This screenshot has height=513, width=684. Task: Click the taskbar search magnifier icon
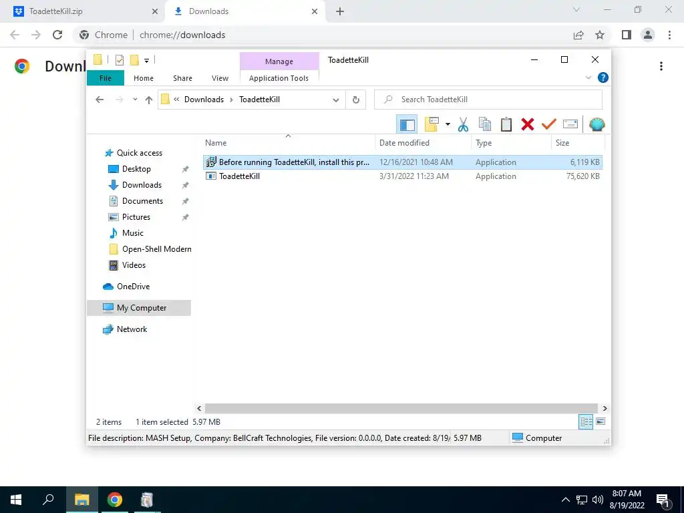[x=48, y=500]
